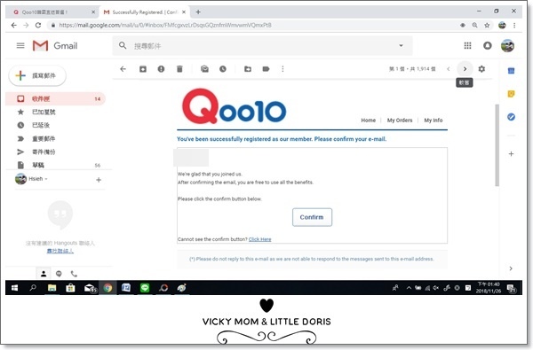Viewport: 533px width, 350px height.
Task: Open the Inbox folder with 14 unread
Action: 55,98
